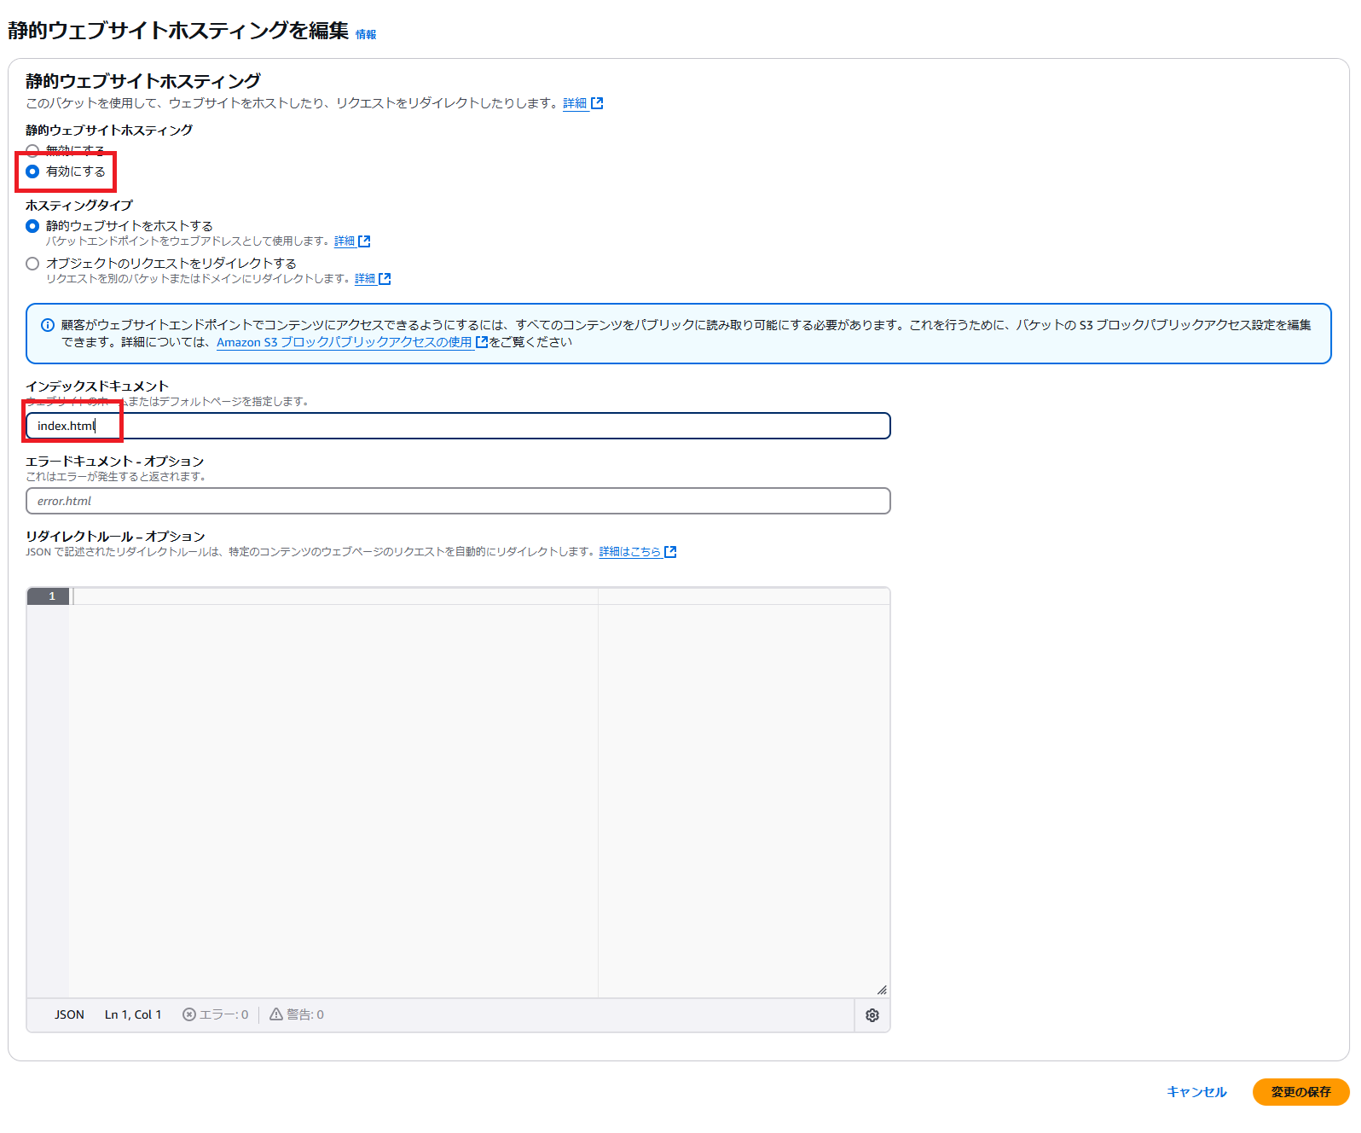Choose オブジェクトのリクエストをリダイレクトする option
Image resolution: width=1361 pixels, height=1133 pixels.
32,264
